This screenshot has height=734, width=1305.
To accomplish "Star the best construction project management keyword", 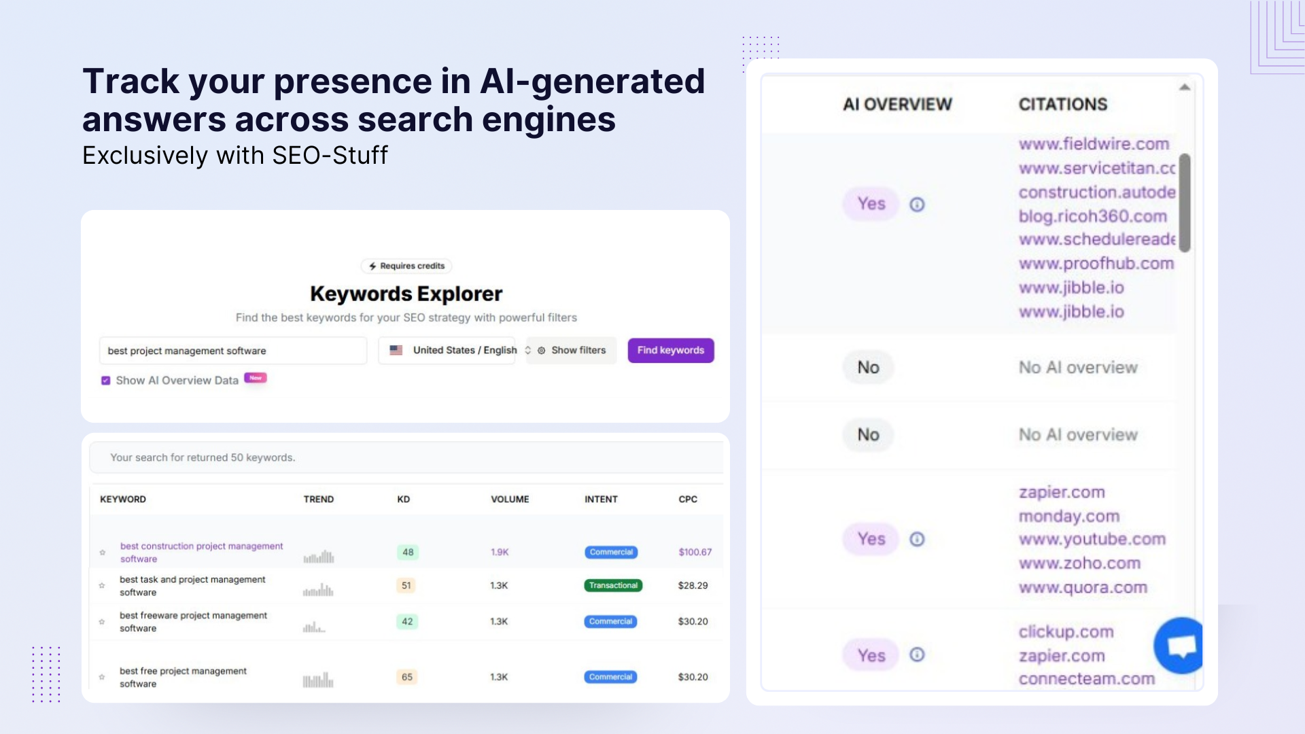I will tap(103, 552).
